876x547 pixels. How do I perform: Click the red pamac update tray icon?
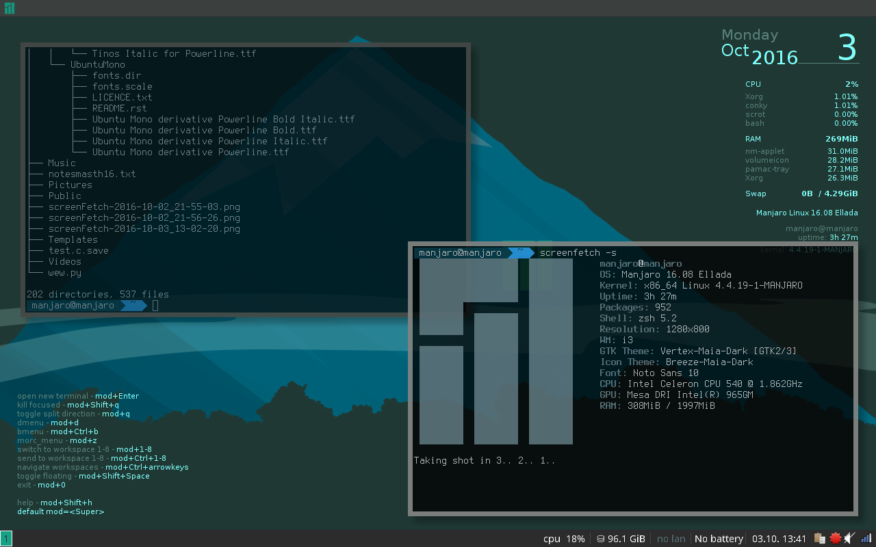(835, 538)
